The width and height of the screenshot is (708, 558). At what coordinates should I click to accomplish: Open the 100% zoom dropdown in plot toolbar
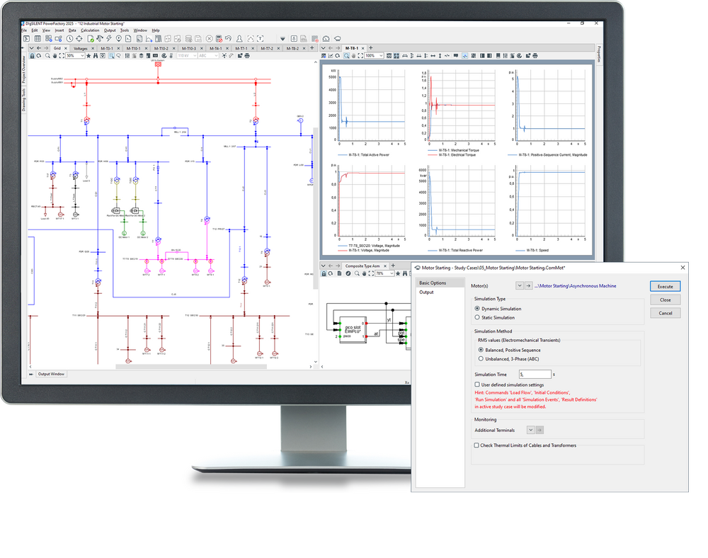pyautogui.click(x=375, y=55)
